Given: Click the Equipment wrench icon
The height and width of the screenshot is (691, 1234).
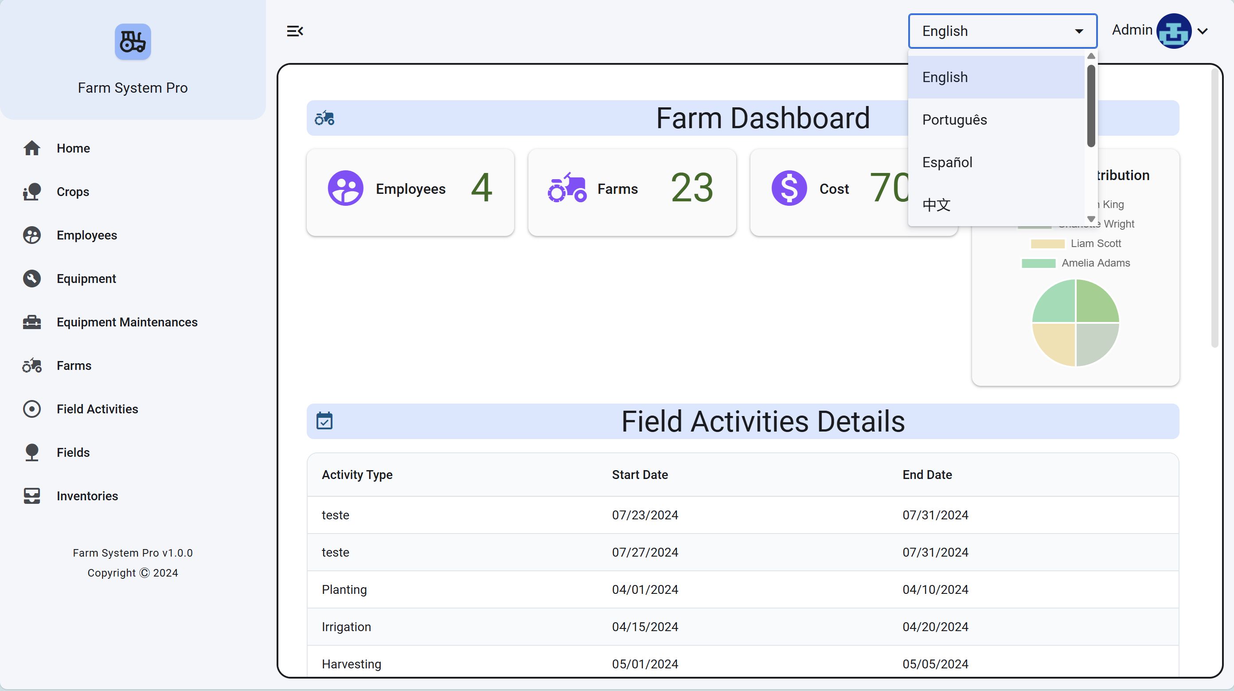Looking at the screenshot, I should click(31, 279).
